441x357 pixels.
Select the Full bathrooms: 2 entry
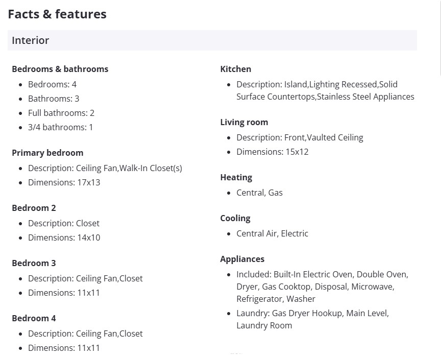pos(61,113)
